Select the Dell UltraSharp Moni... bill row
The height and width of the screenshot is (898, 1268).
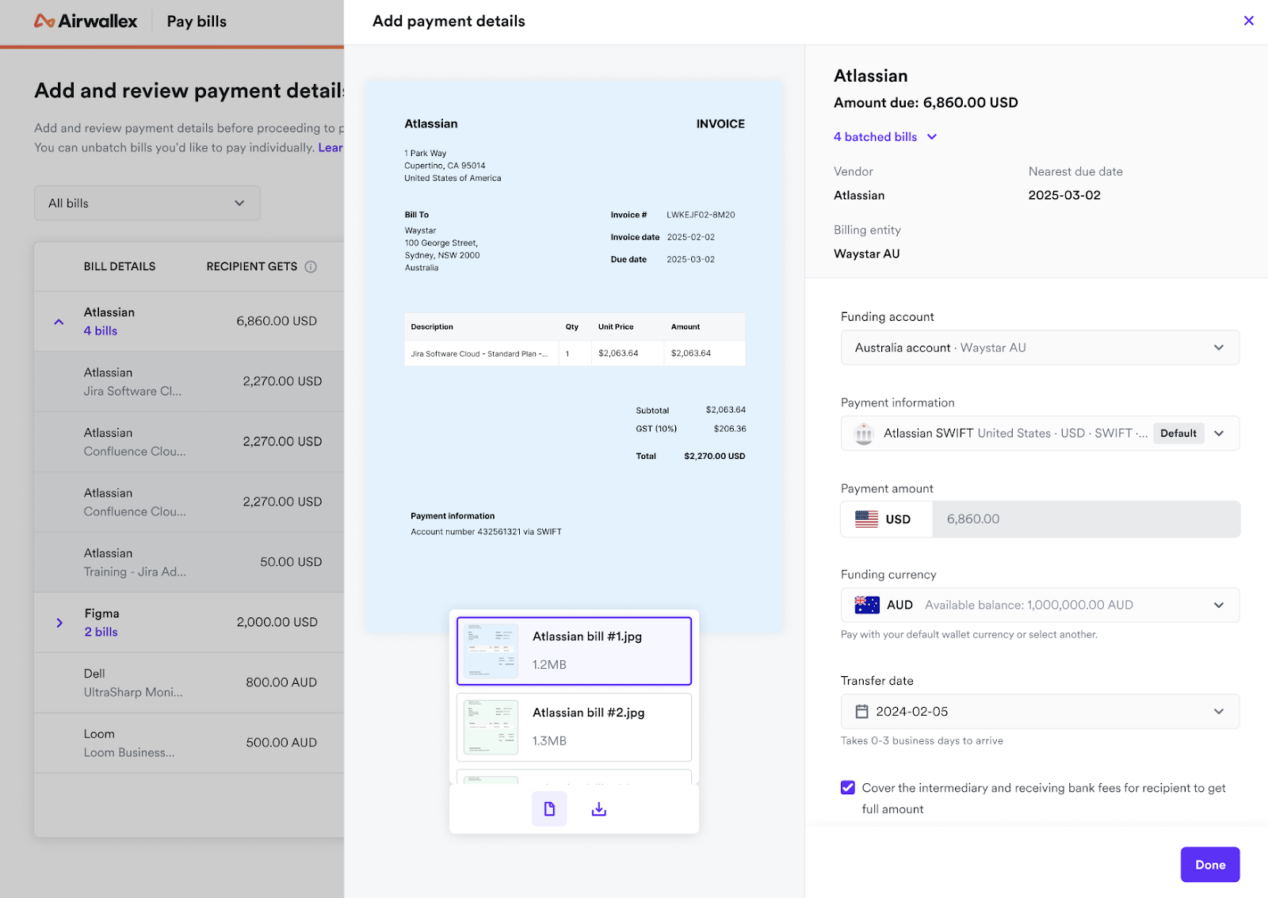[x=189, y=683]
